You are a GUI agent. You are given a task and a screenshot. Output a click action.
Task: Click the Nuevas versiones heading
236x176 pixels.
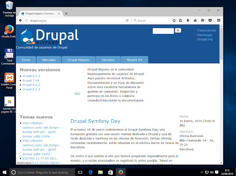[40, 70]
